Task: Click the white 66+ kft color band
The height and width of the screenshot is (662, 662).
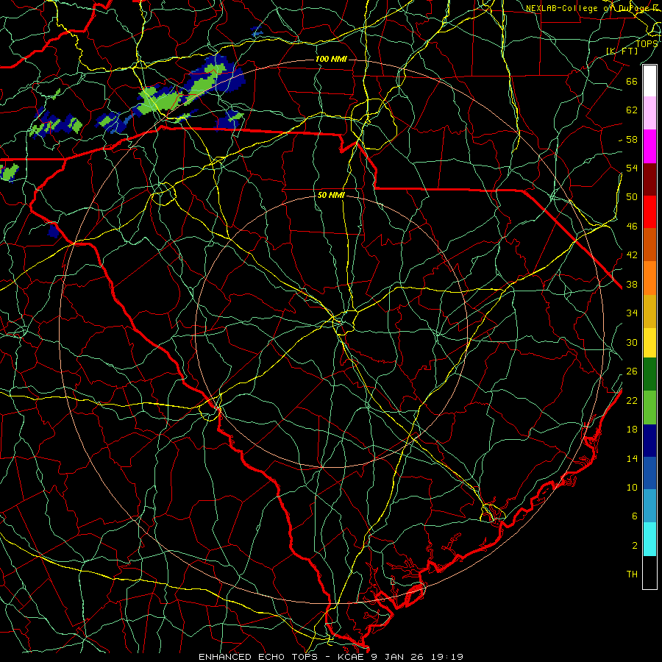Action: point(649,81)
